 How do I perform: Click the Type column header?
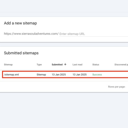coord(39,65)
